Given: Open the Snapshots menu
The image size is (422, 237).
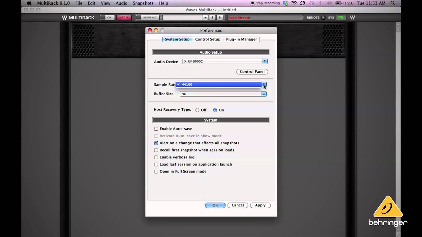Looking at the screenshot, I should 143,3.
